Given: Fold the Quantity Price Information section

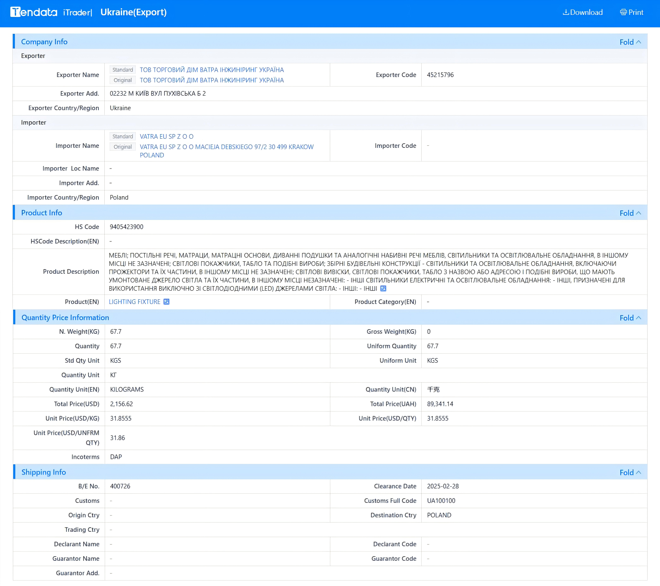Looking at the screenshot, I should pos(630,318).
